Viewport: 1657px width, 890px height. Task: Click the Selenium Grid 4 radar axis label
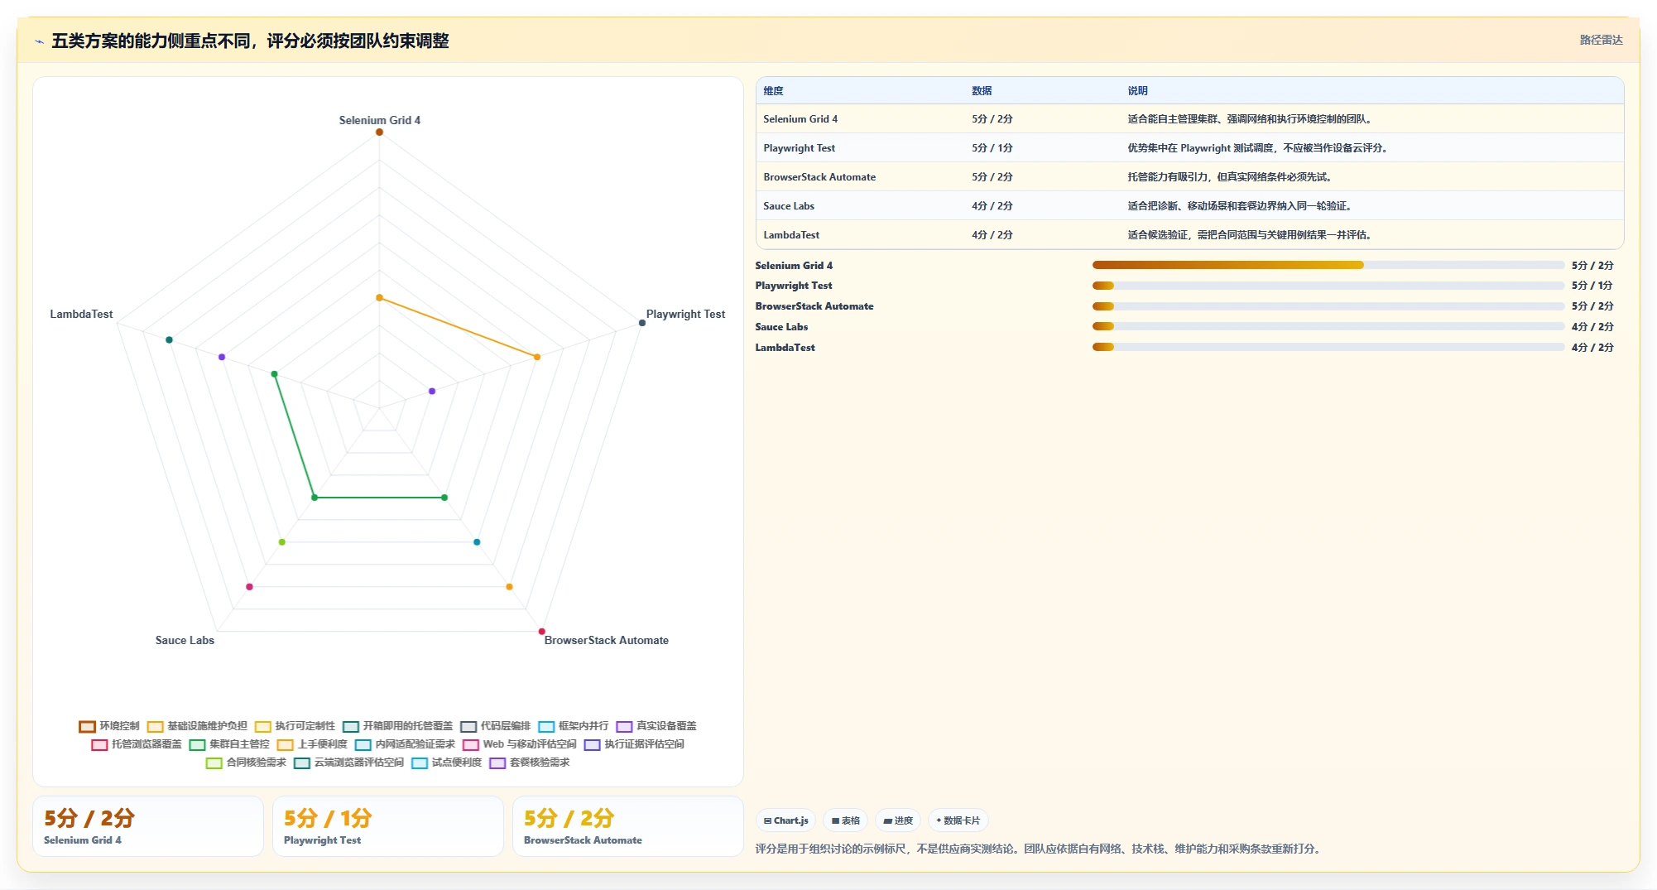click(380, 120)
